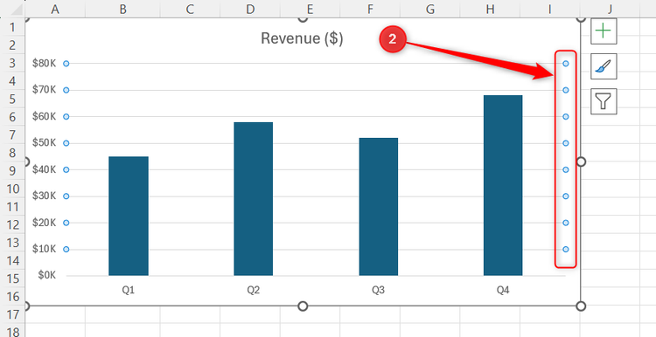This screenshot has width=656, height=337.
Task: Select row 2 header
Action: click(x=12, y=45)
